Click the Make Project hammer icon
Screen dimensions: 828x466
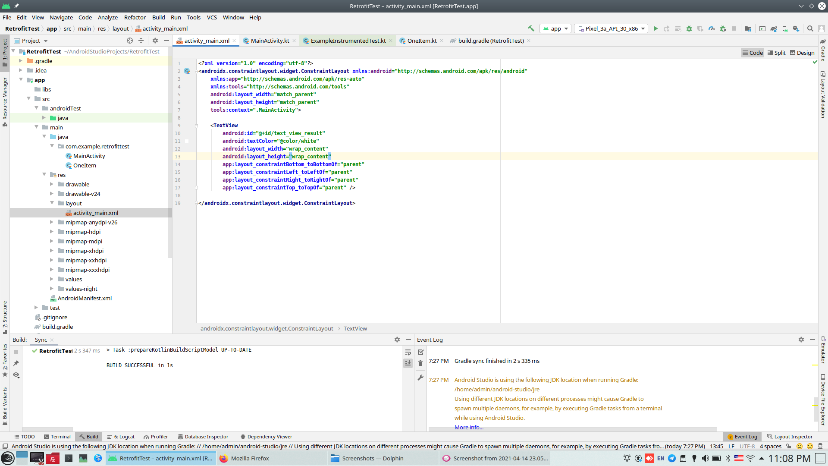531,28
